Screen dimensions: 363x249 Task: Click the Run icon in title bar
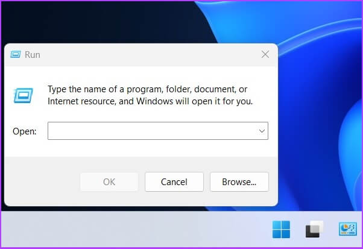tap(16, 55)
